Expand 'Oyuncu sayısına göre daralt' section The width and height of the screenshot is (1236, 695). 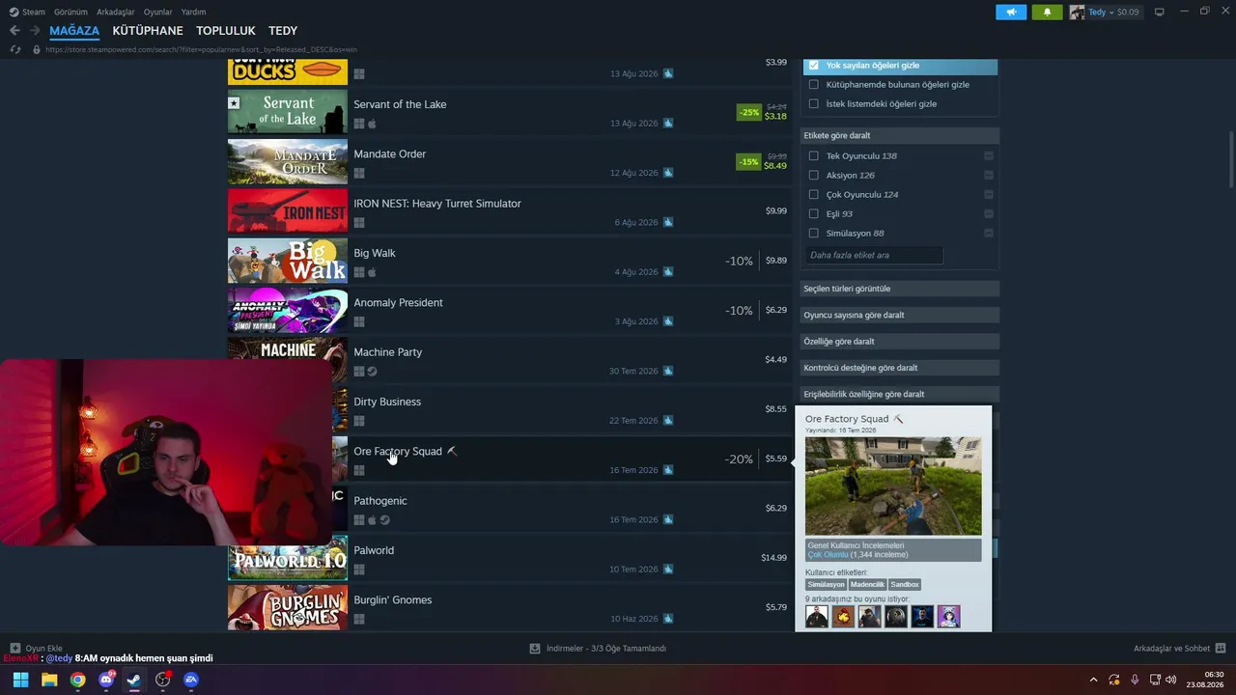coord(900,315)
